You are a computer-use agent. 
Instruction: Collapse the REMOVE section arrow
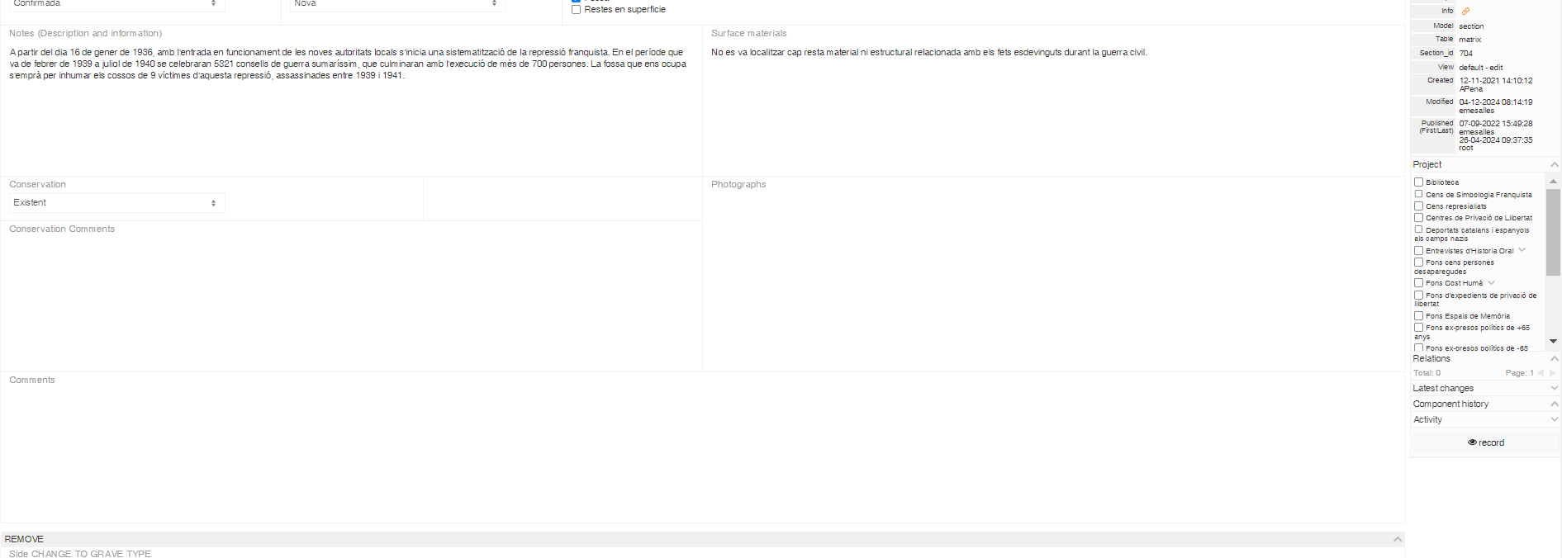[1397, 539]
